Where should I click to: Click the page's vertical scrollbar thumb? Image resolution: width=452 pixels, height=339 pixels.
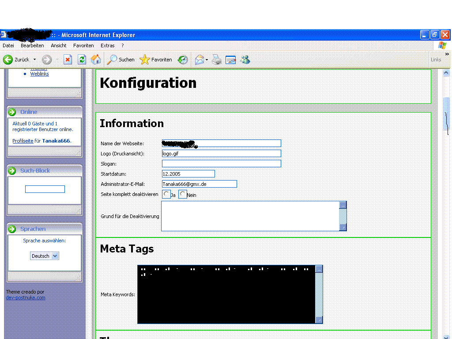tap(446, 113)
